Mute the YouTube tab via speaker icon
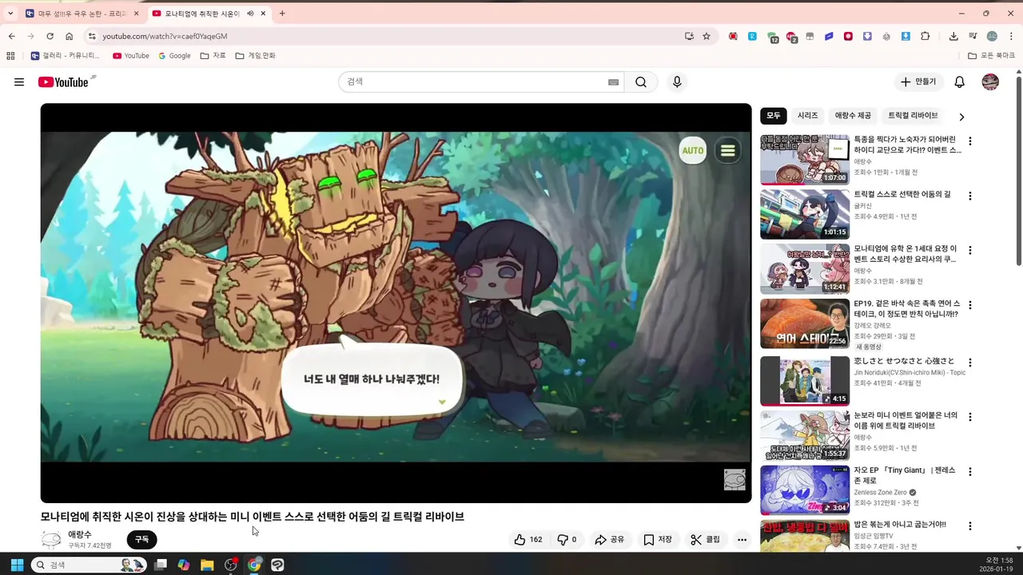The image size is (1023, 575). point(250,14)
